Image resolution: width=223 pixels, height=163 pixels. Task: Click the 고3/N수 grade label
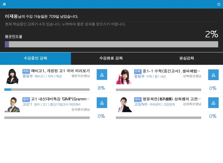pos(141,104)
